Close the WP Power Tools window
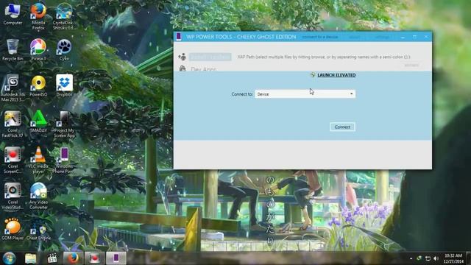 [x=426, y=37]
